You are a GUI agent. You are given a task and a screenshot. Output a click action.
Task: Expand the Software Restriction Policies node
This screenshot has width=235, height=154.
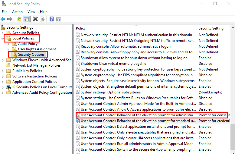(x=2, y=76)
